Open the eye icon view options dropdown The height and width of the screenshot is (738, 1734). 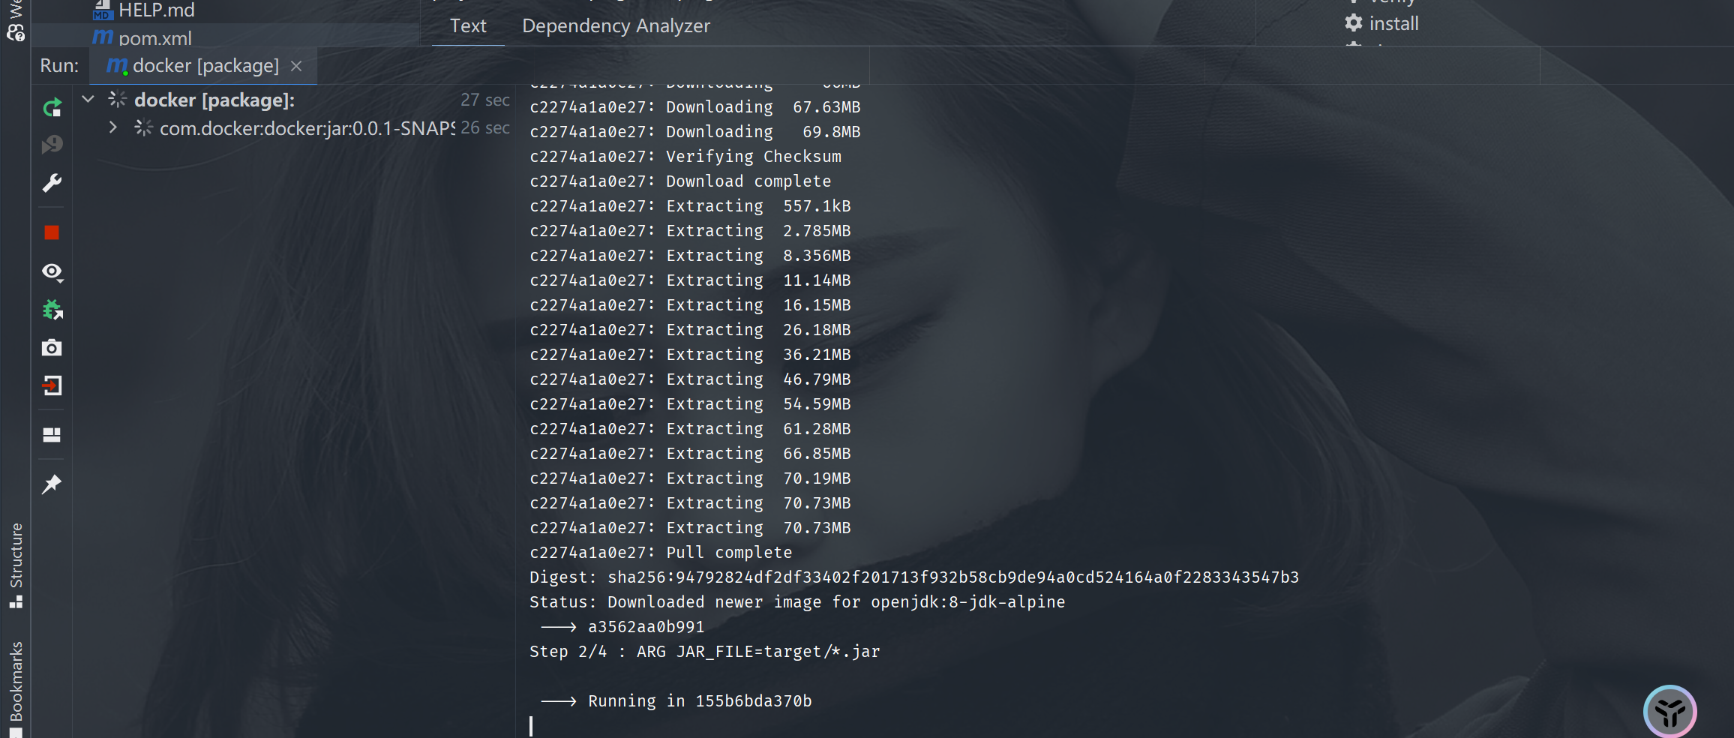pyautogui.click(x=52, y=271)
